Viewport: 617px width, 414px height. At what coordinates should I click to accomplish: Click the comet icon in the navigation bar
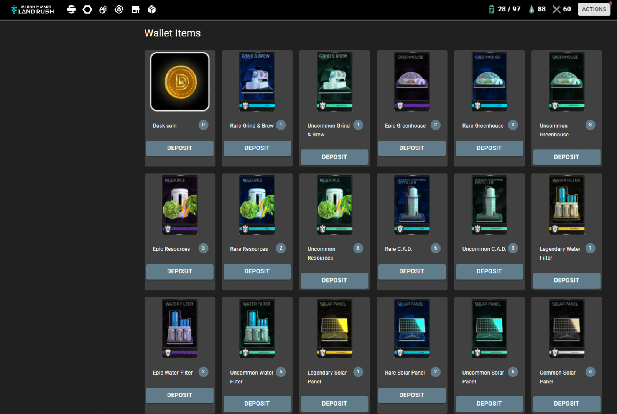[103, 10]
